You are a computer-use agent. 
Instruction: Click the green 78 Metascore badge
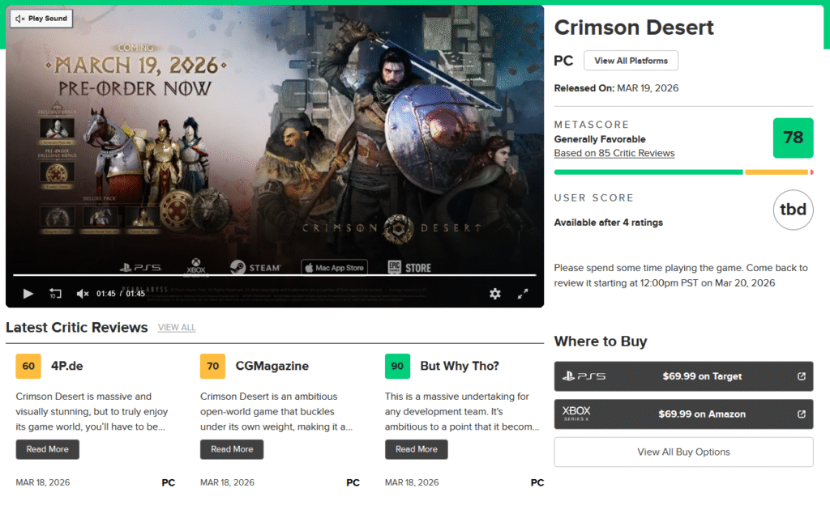coord(793,138)
